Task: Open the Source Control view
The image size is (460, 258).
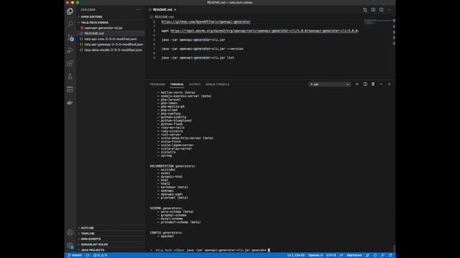Action: point(70,37)
